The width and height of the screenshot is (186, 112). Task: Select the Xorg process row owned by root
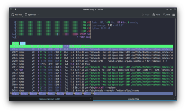click(91, 70)
